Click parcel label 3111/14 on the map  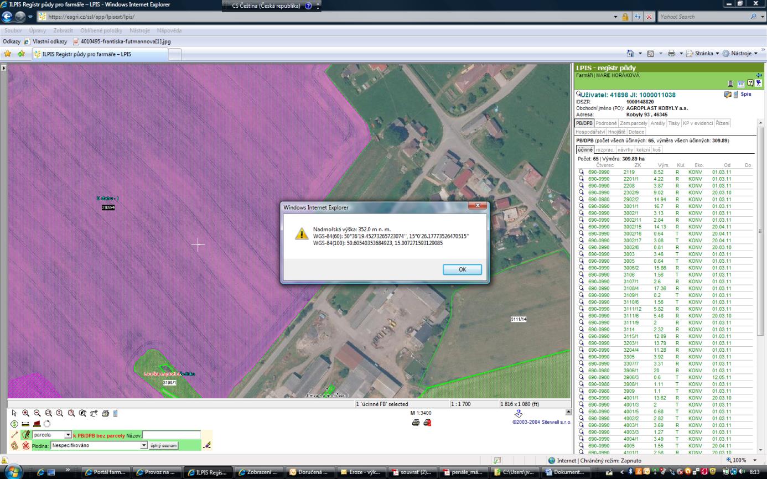click(519, 319)
